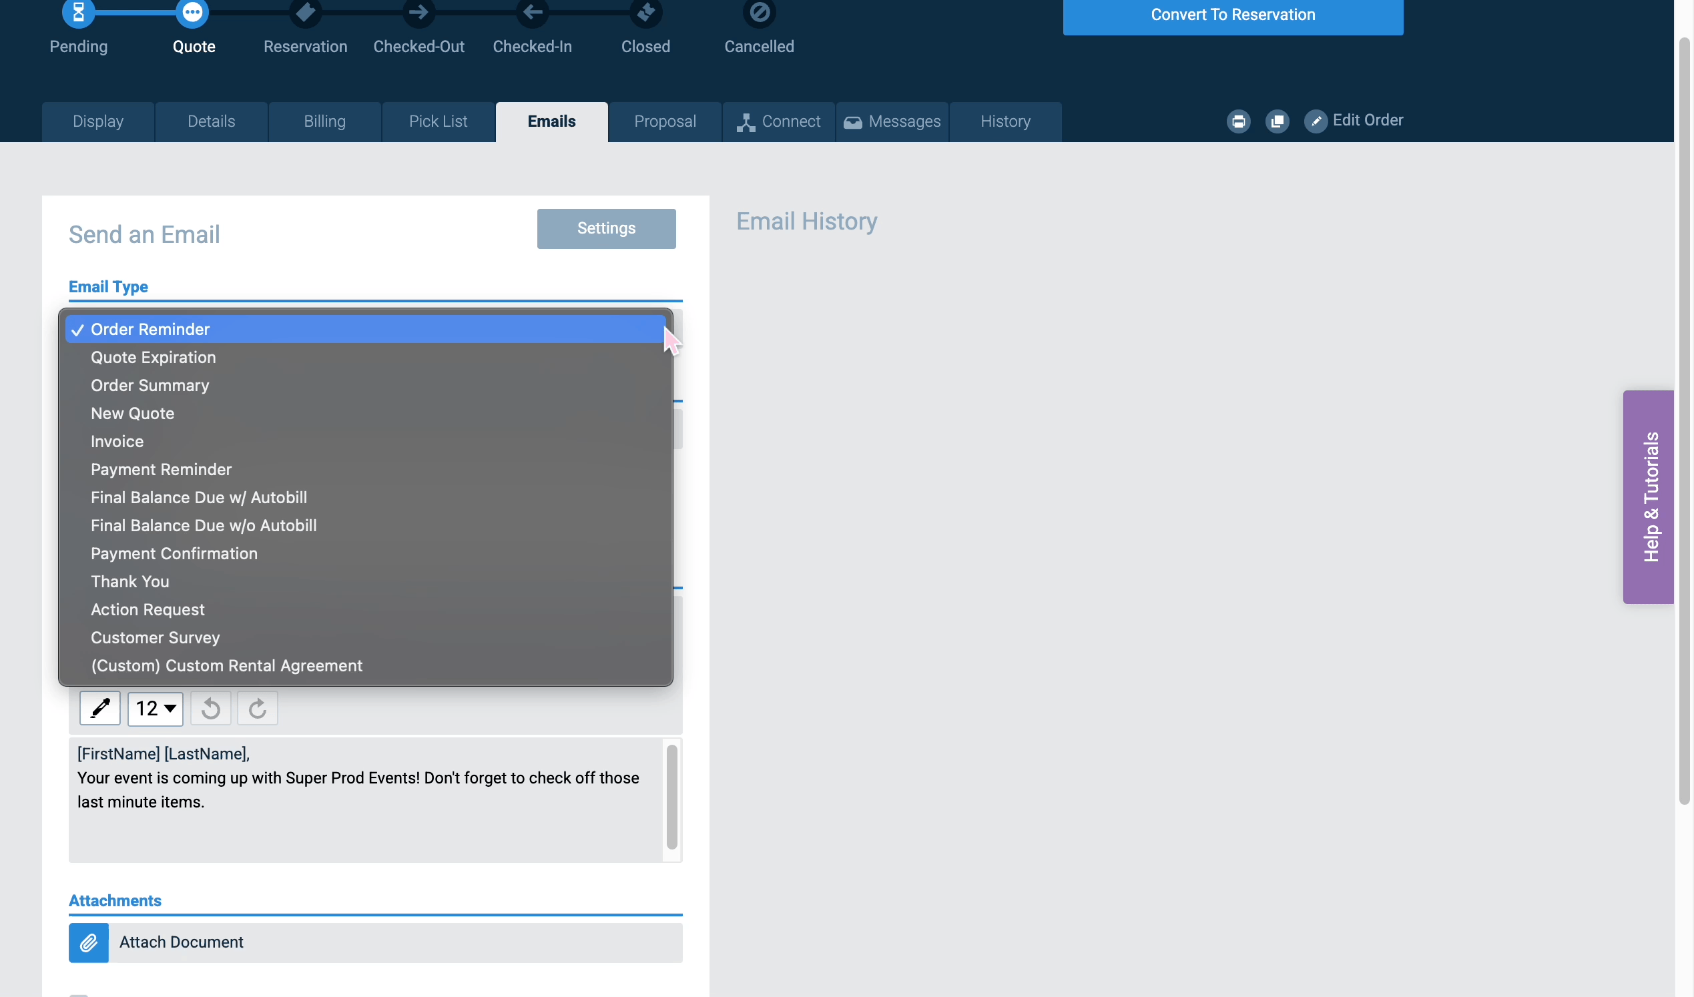Click the paperclip attach icon

click(x=89, y=942)
